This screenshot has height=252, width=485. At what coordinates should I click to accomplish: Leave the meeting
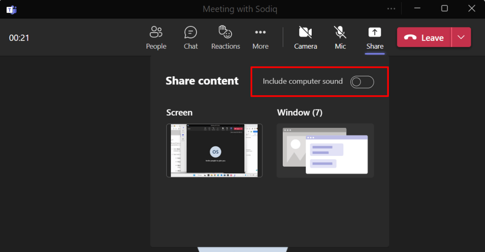click(424, 37)
